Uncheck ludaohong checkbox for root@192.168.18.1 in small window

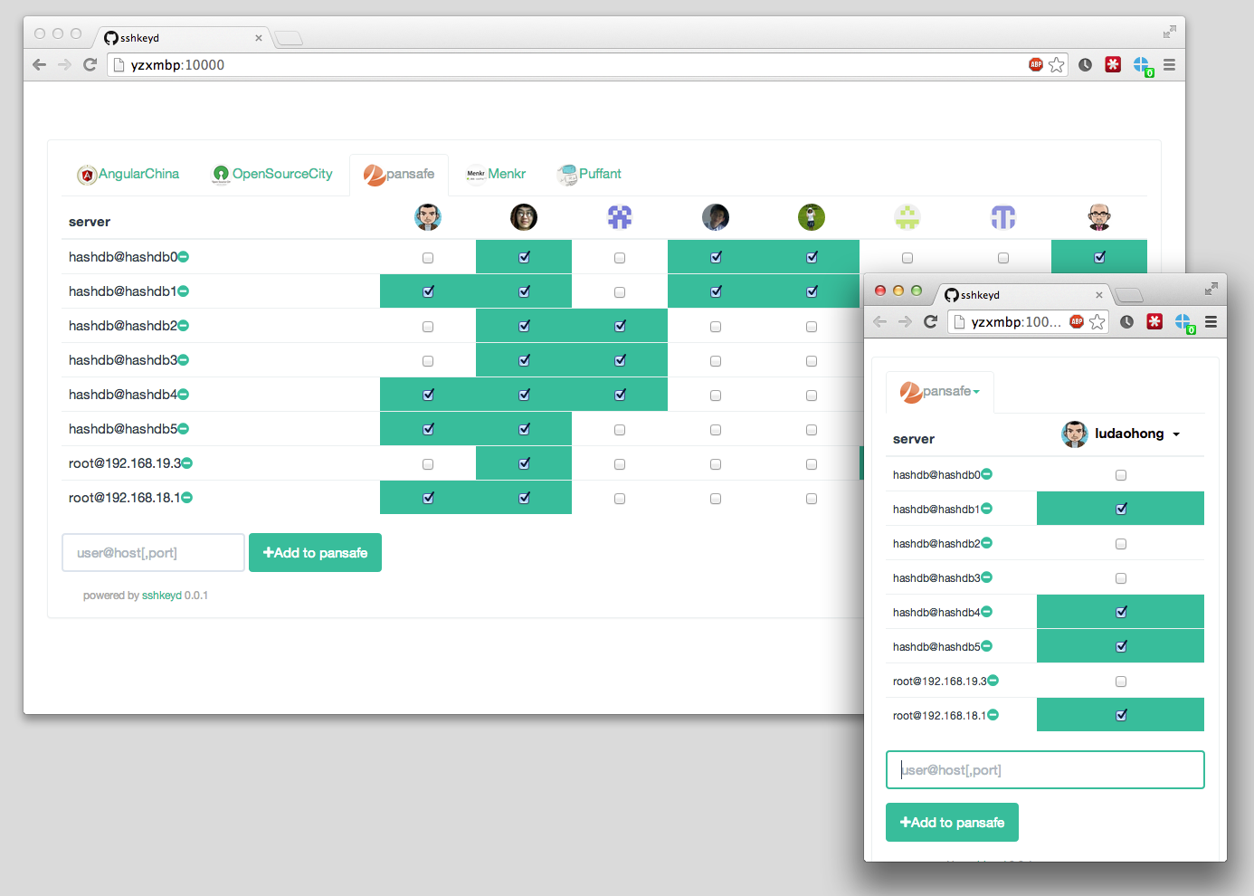[x=1121, y=715]
